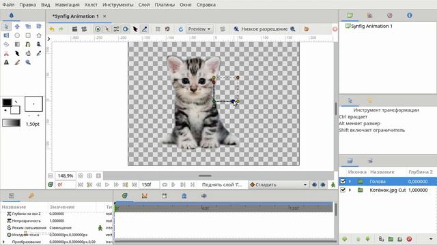Uncheck the Голова layer visibility checkbox
This screenshot has width=437, height=245.
[x=343, y=182]
